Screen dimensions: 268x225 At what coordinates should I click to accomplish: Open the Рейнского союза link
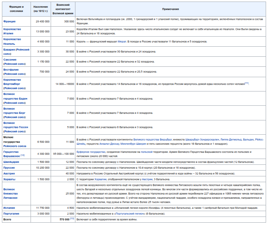point(15,146)
